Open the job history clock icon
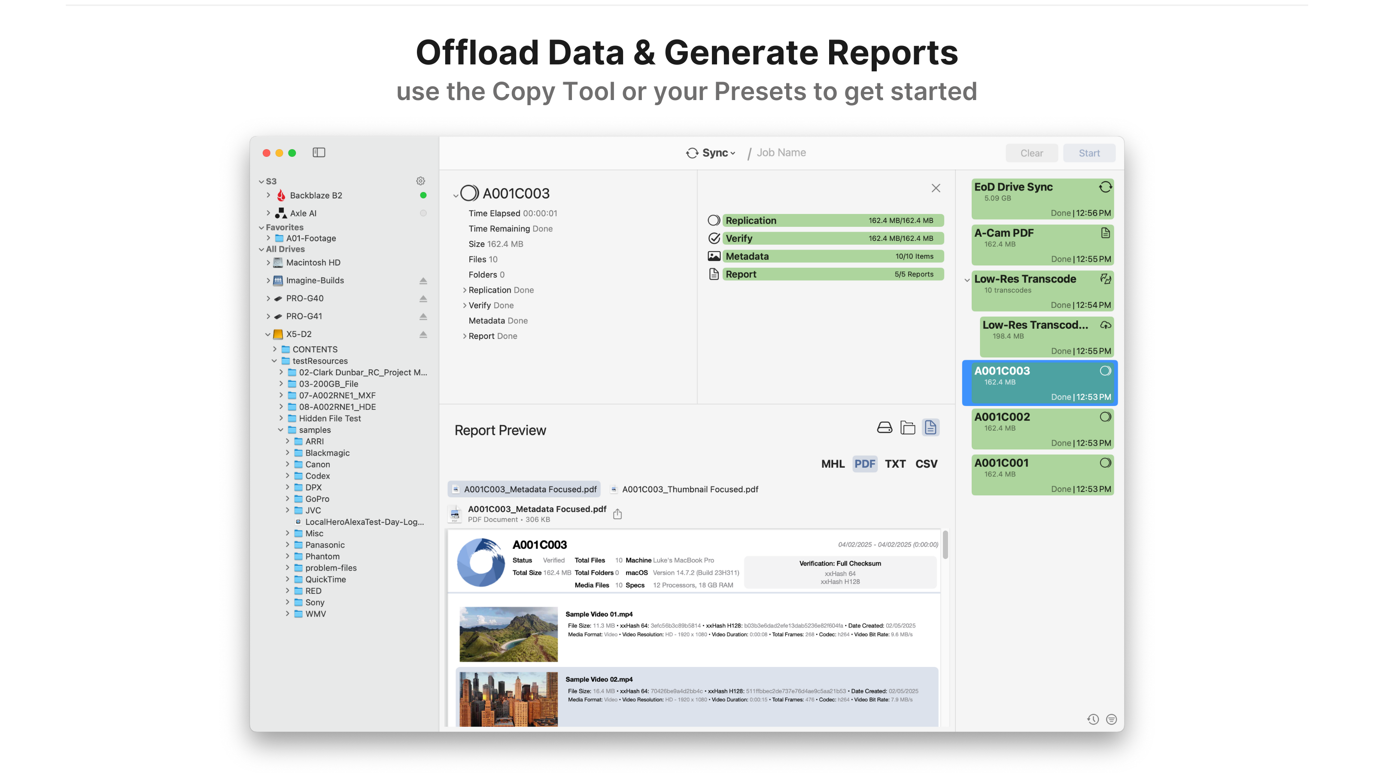This screenshot has height=773, width=1374. [1092, 719]
